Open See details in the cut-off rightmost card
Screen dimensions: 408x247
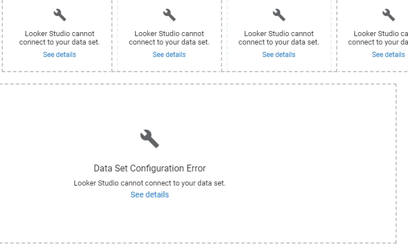point(388,55)
